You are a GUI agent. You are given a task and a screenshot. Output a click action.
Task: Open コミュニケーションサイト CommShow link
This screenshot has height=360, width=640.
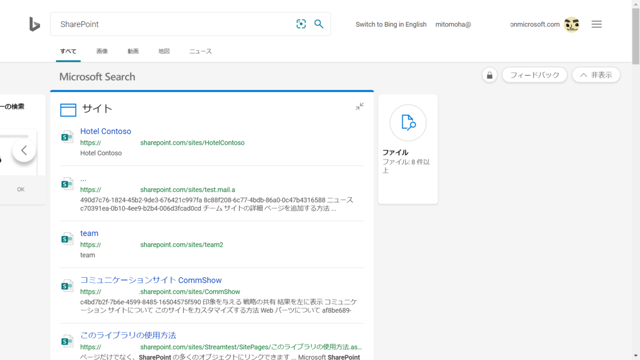pyautogui.click(x=151, y=280)
